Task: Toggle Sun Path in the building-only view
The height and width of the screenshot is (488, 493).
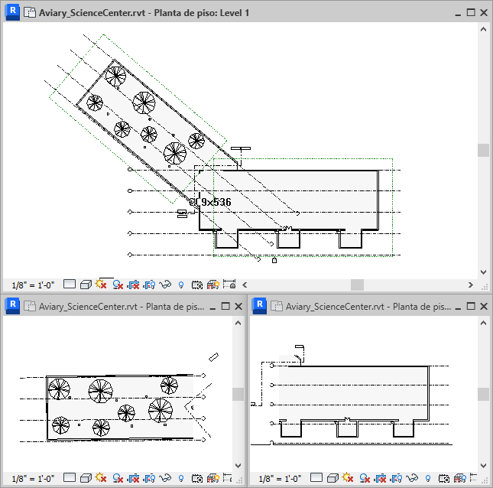Action: (x=348, y=477)
